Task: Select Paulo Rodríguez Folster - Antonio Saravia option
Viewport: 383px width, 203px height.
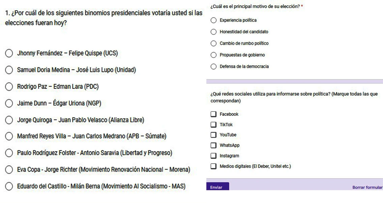Action: tap(9, 153)
